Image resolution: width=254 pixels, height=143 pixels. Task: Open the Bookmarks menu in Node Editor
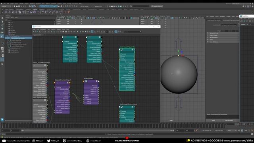coord(43,29)
